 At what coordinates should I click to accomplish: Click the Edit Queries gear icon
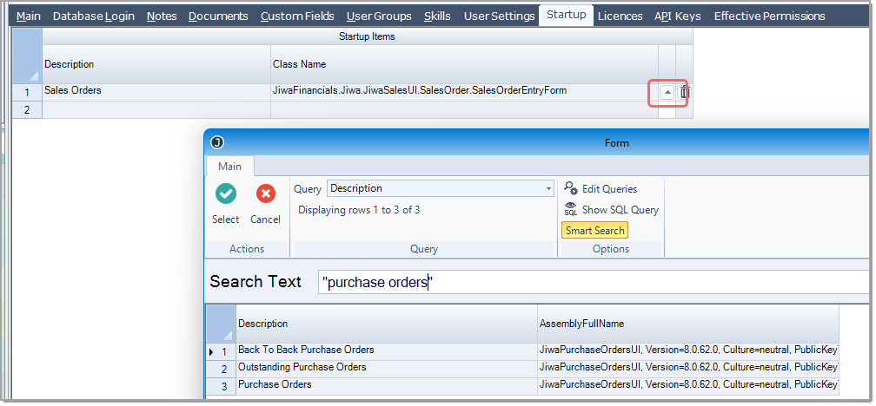coord(570,188)
